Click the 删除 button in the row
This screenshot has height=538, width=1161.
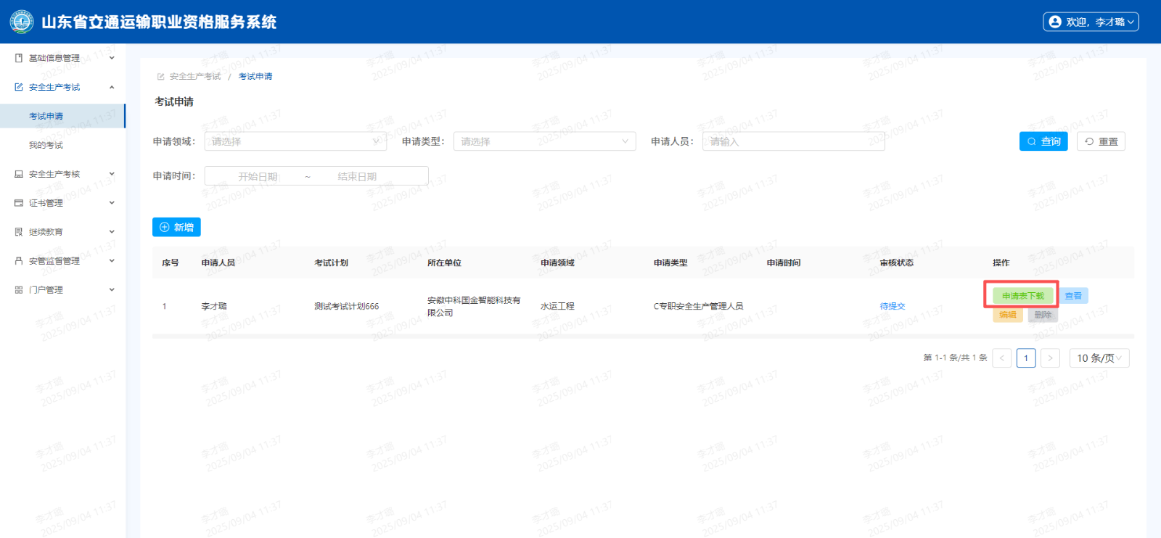(x=1043, y=315)
